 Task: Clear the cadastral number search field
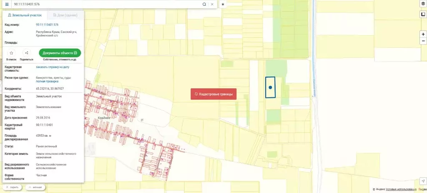point(212,4)
